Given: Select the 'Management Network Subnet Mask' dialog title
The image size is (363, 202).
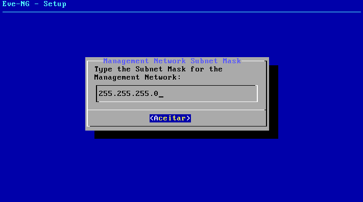Looking at the screenshot, I should click(x=172, y=61).
